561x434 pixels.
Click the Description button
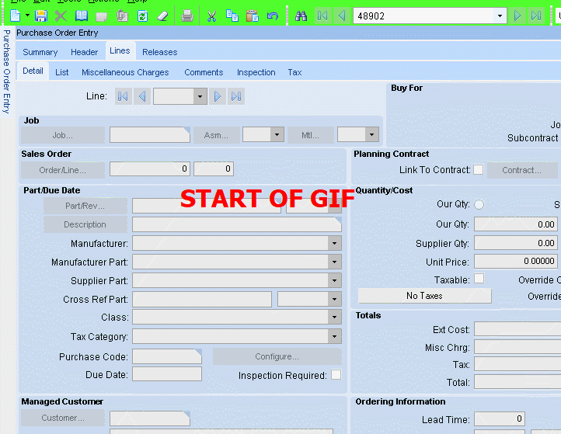click(x=85, y=224)
